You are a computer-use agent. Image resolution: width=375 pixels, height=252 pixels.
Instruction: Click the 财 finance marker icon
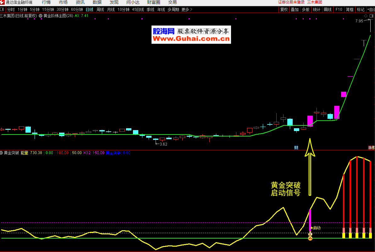(296, 147)
